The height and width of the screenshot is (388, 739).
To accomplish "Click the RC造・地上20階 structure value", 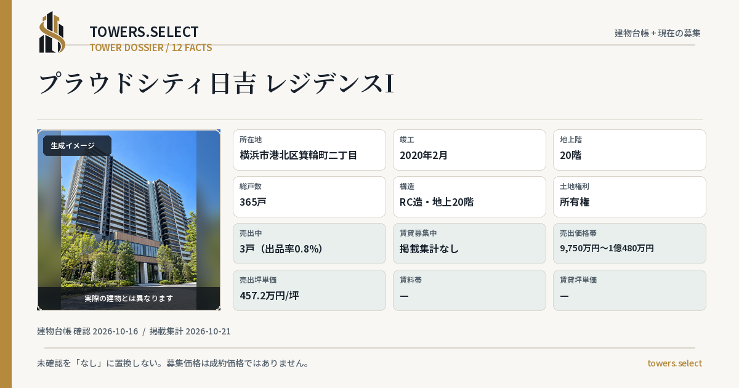I will coord(437,202).
